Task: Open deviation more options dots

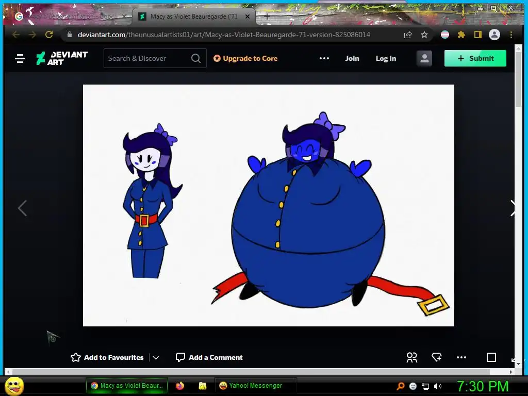Action: (x=461, y=357)
